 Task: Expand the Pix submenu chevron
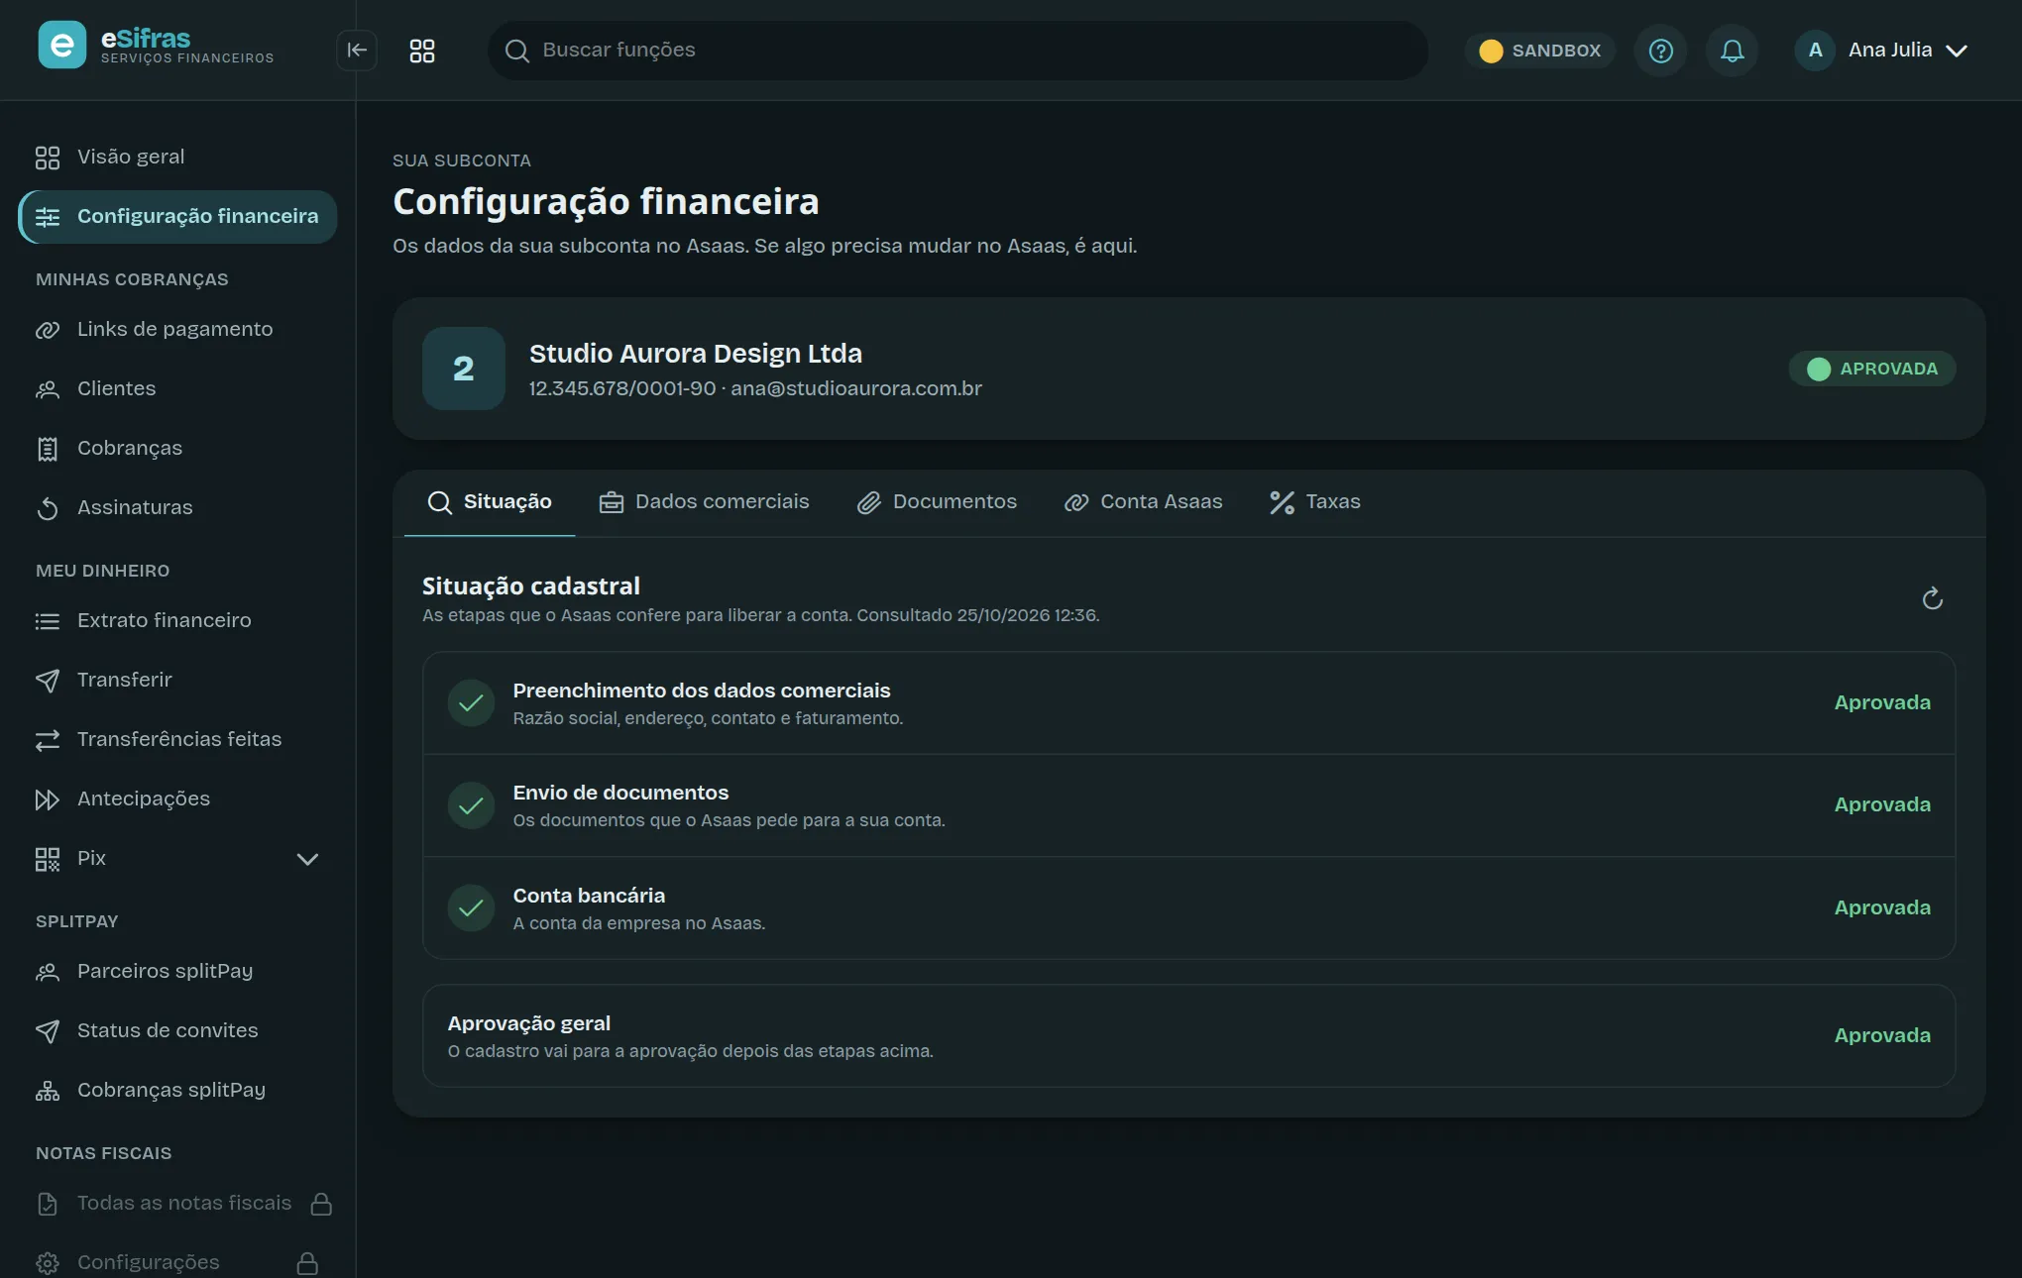[308, 859]
